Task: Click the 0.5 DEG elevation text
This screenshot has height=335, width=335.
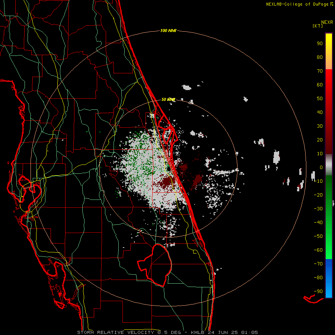Action: (169, 332)
